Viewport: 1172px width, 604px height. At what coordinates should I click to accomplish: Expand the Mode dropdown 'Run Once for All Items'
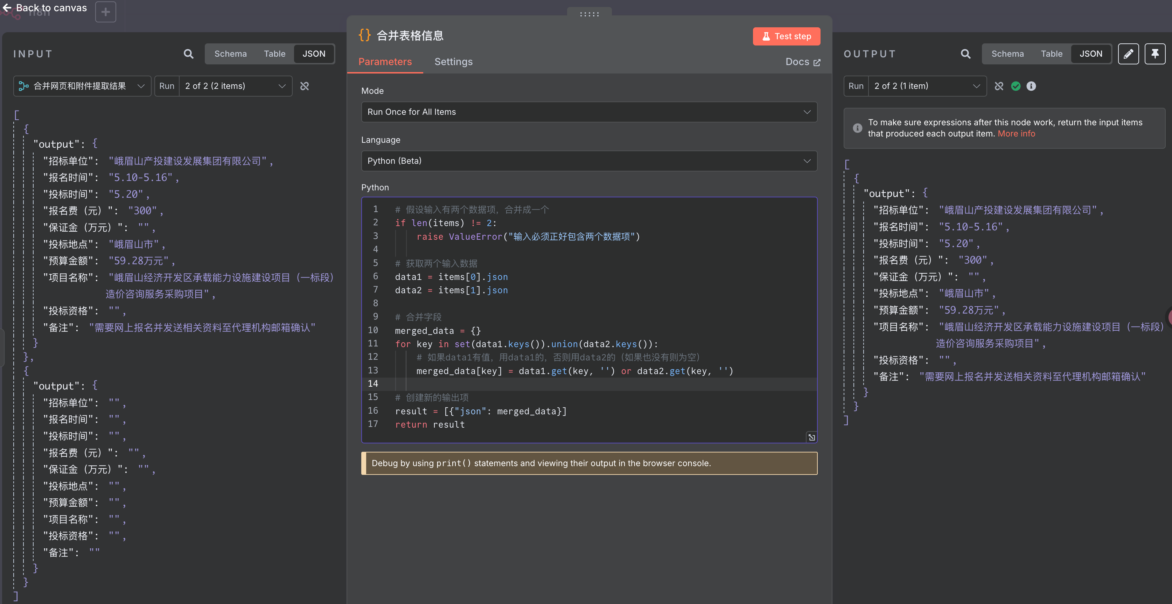[x=589, y=112]
